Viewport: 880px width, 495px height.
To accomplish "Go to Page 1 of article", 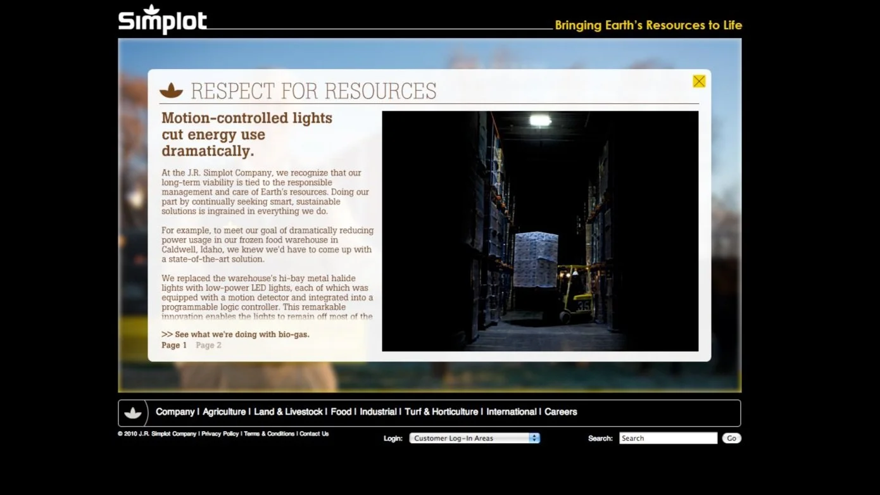I will (174, 345).
